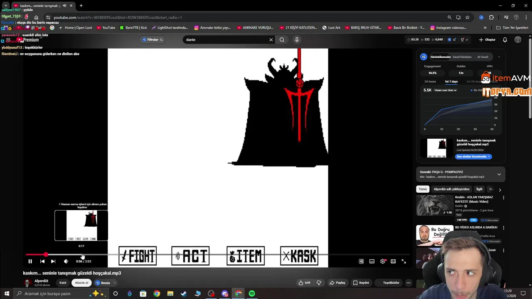
Task: Select the 1st 7 days range
Action: (451, 81)
